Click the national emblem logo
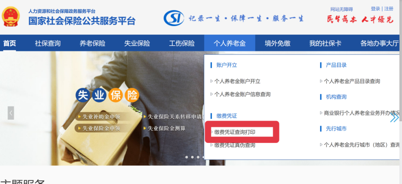 click(10, 17)
